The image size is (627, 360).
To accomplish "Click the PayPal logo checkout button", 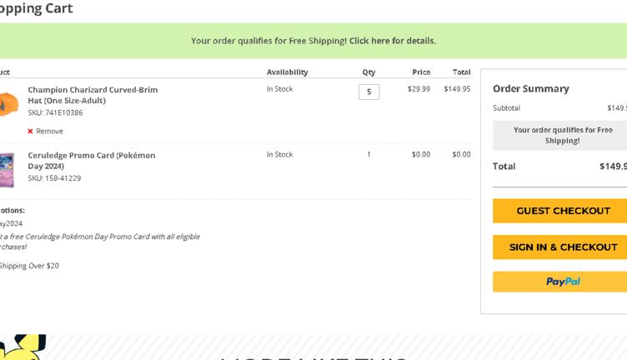I will (562, 282).
